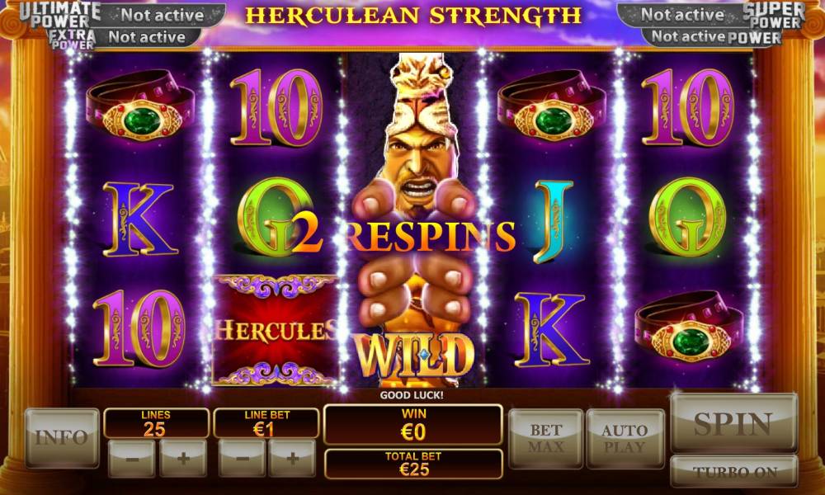Increase the number of lines with plus
This screenshot has height=495, width=825.
tap(182, 459)
